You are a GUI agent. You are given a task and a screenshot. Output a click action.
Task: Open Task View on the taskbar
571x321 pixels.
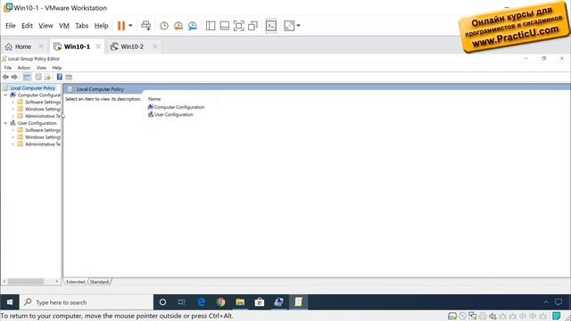(182, 302)
